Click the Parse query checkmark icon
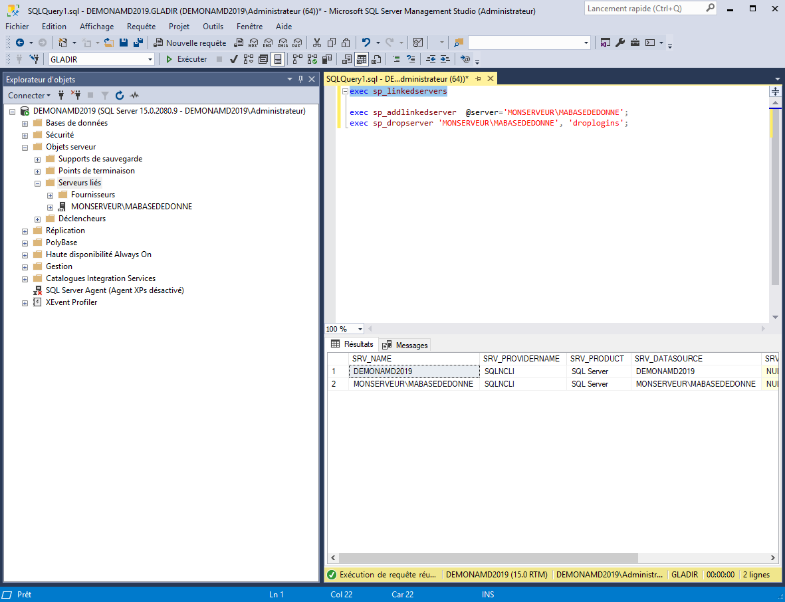 coord(234,59)
